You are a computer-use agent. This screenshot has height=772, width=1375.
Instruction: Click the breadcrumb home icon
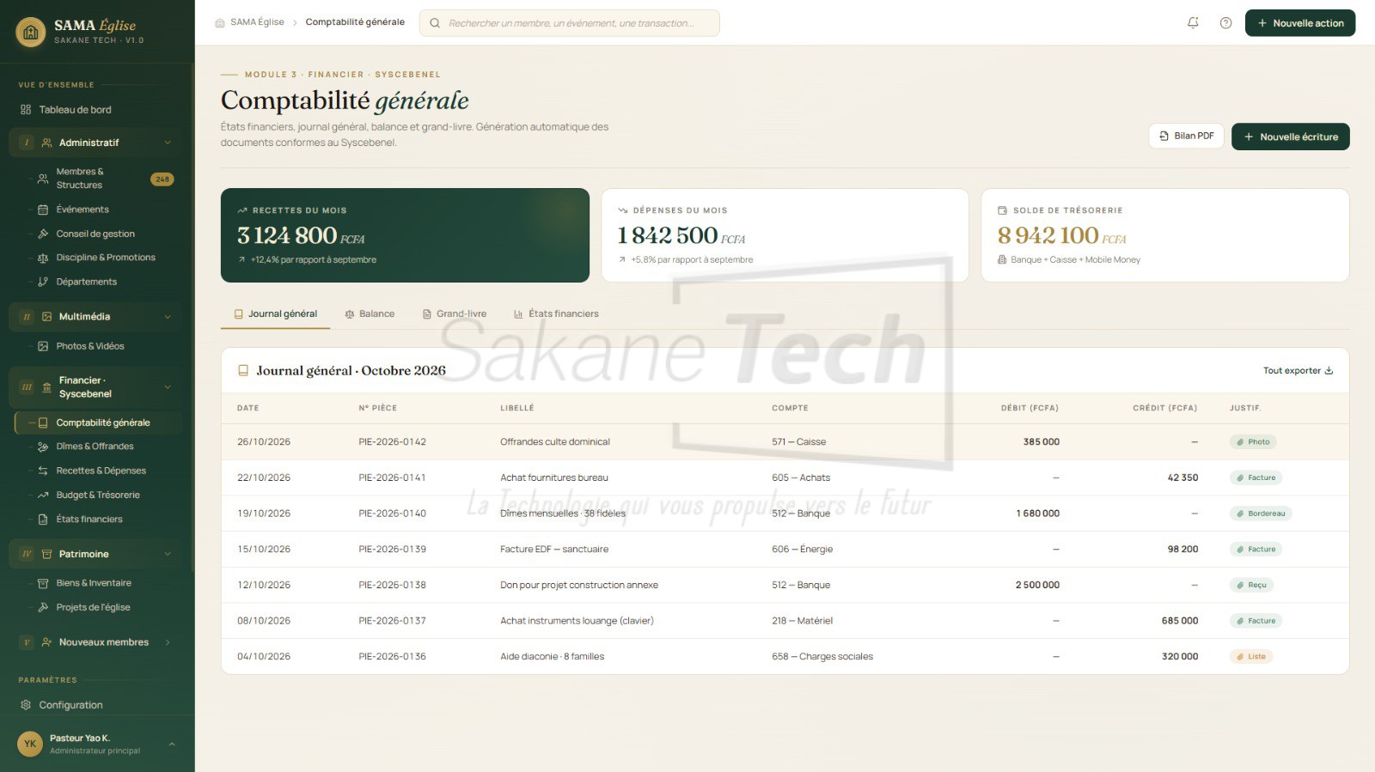point(220,23)
